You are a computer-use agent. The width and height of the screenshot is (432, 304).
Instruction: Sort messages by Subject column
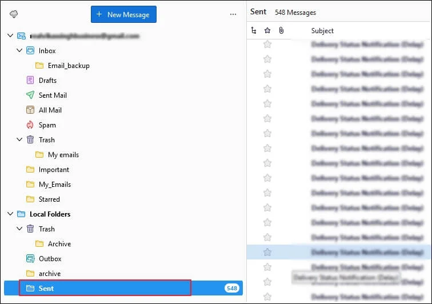tap(322, 31)
